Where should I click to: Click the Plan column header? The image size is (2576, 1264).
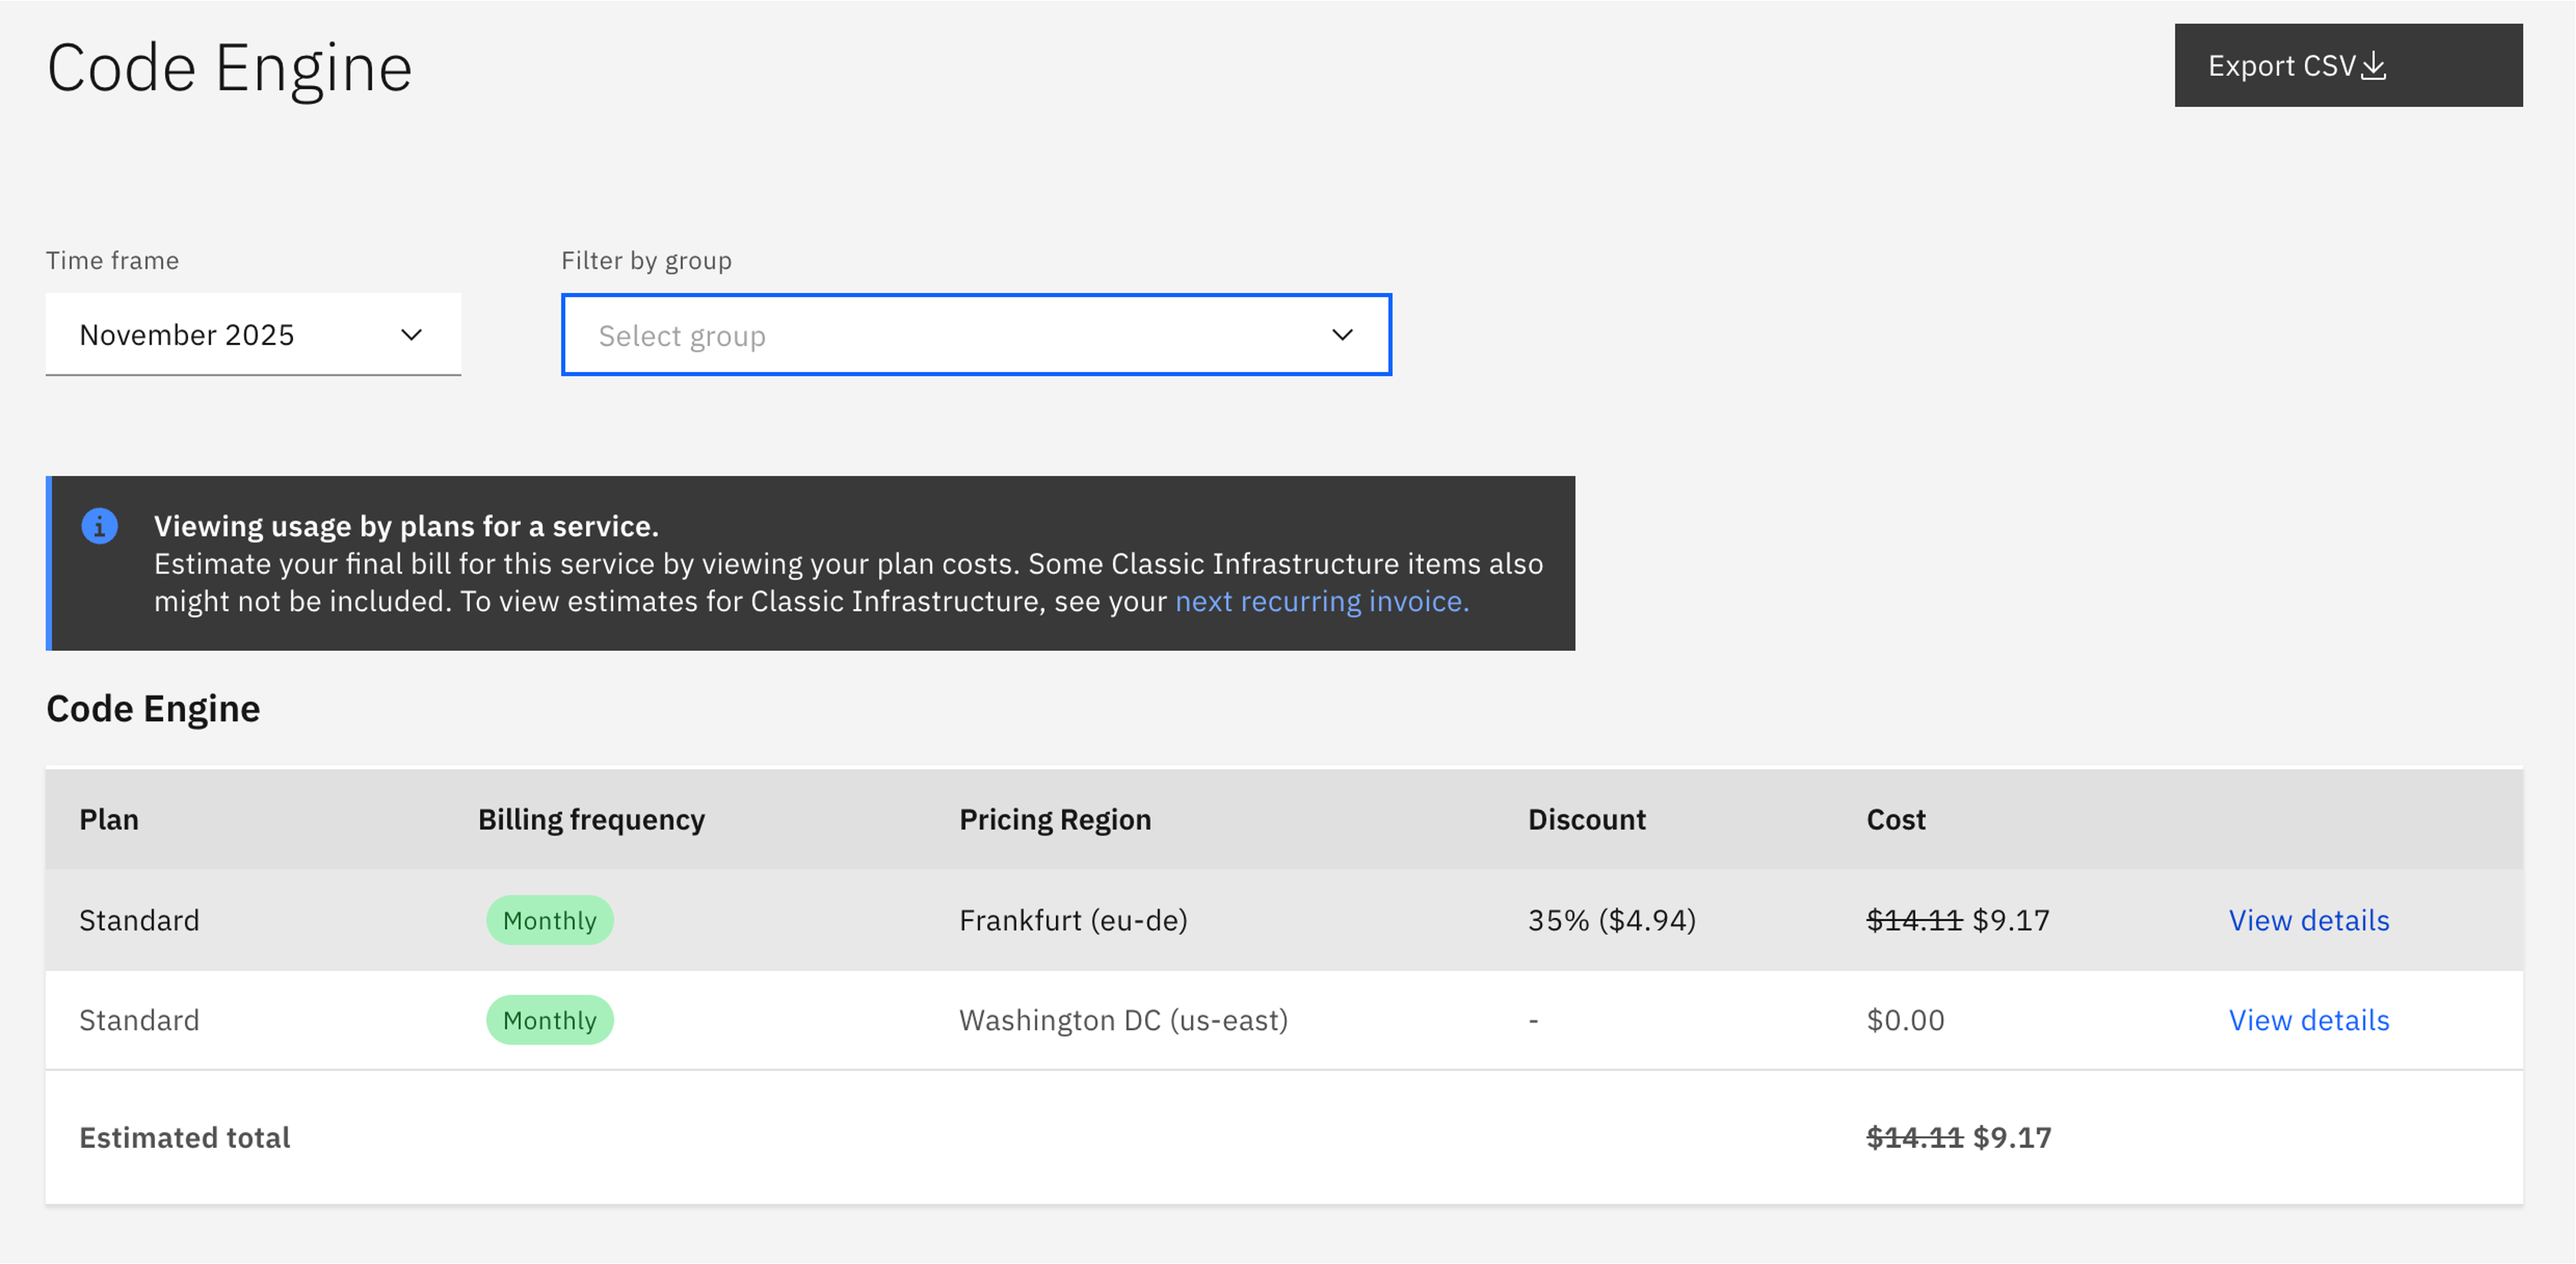click(109, 819)
